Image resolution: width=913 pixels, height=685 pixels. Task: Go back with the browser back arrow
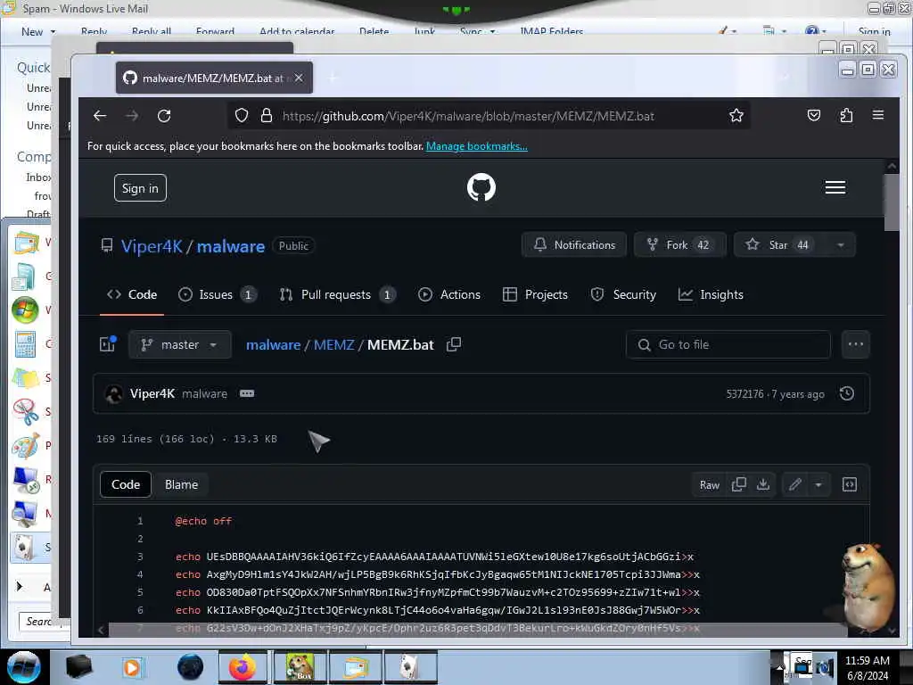pyautogui.click(x=100, y=115)
